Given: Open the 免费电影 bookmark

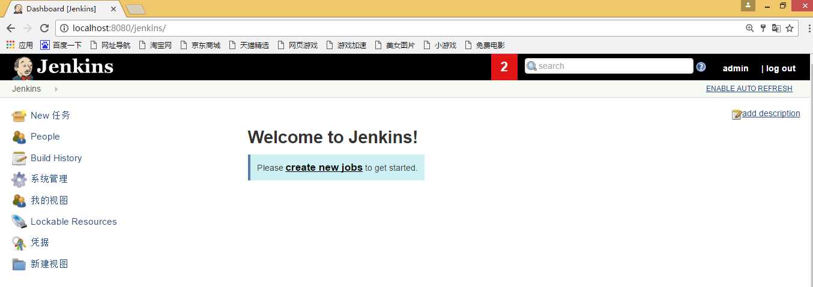Looking at the screenshot, I should point(485,45).
